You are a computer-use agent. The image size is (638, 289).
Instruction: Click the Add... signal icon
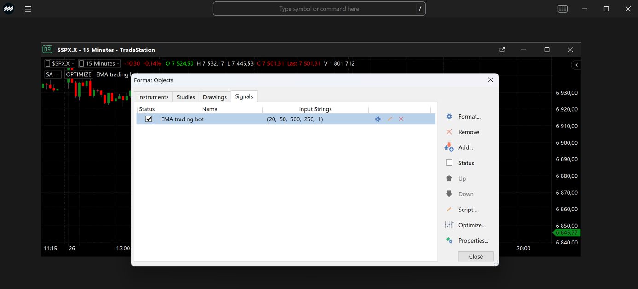click(x=449, y=147)
